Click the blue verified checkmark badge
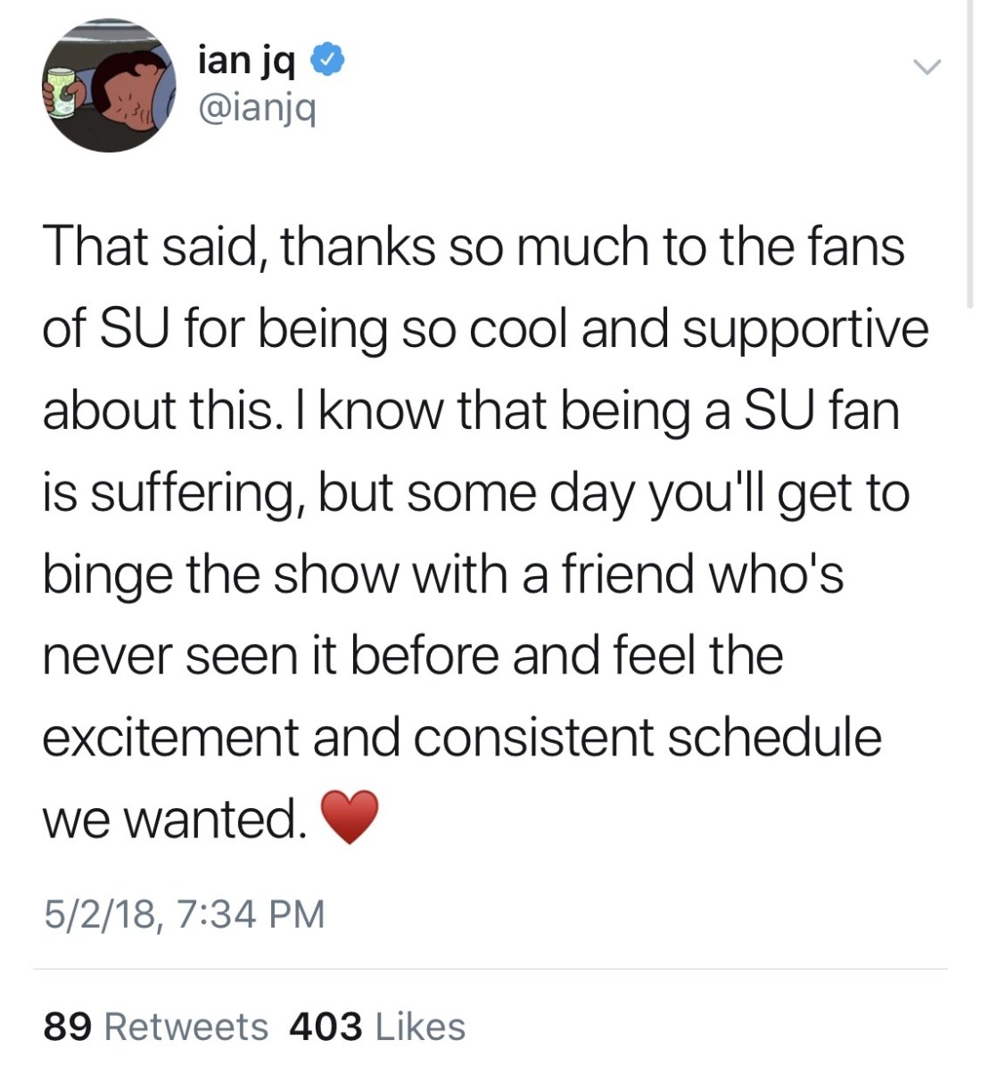This screenshot has height=1081, width=981. click(328, 62)
